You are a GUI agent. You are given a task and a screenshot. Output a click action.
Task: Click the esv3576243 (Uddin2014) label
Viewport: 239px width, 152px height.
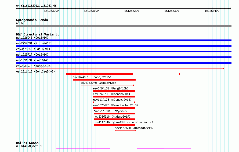[34, 49]
